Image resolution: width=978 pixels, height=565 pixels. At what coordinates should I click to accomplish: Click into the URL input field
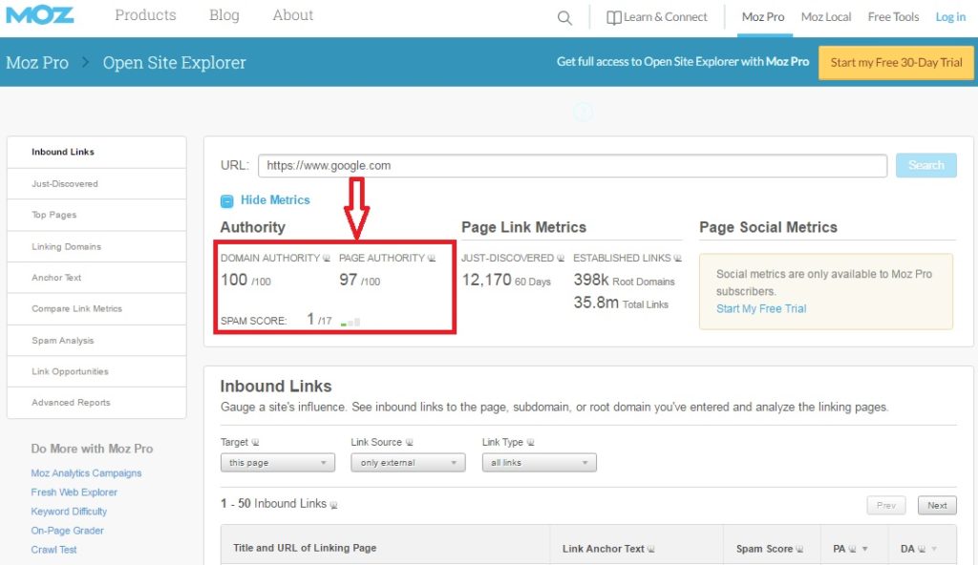coord(573,165)
